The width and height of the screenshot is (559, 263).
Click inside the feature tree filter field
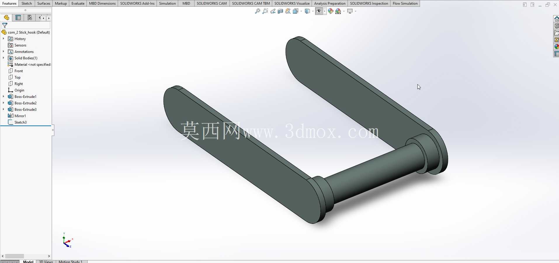[26, 25]
